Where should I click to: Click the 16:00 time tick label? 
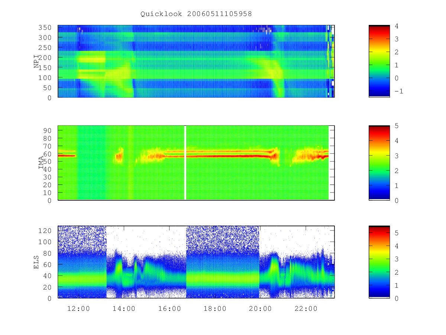tap(169, 309)
